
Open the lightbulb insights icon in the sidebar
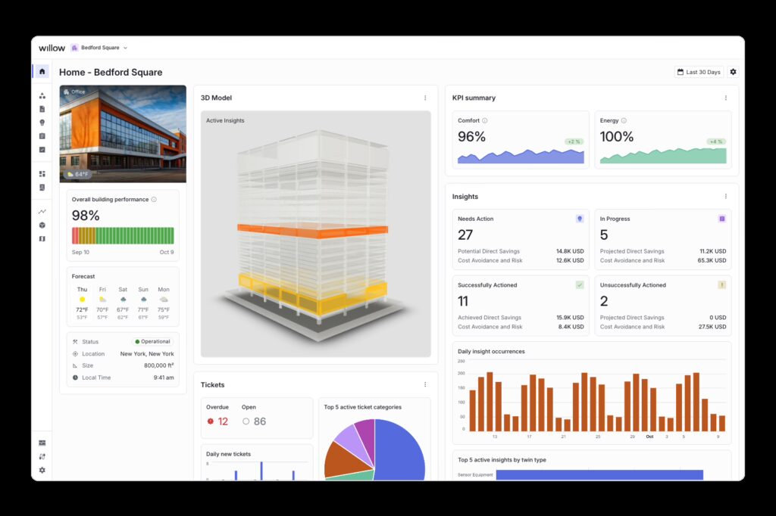(42, 123)
